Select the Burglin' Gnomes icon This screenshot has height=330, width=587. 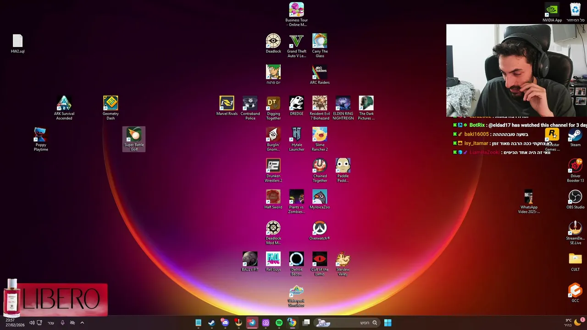click(x=273, y=139)
